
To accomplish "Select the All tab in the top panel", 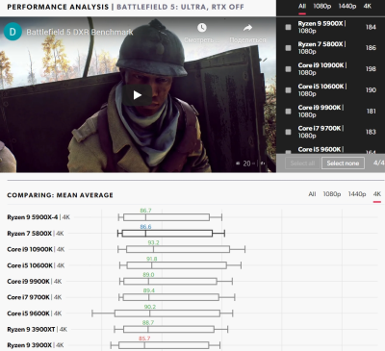I will [x=302, y=6].
